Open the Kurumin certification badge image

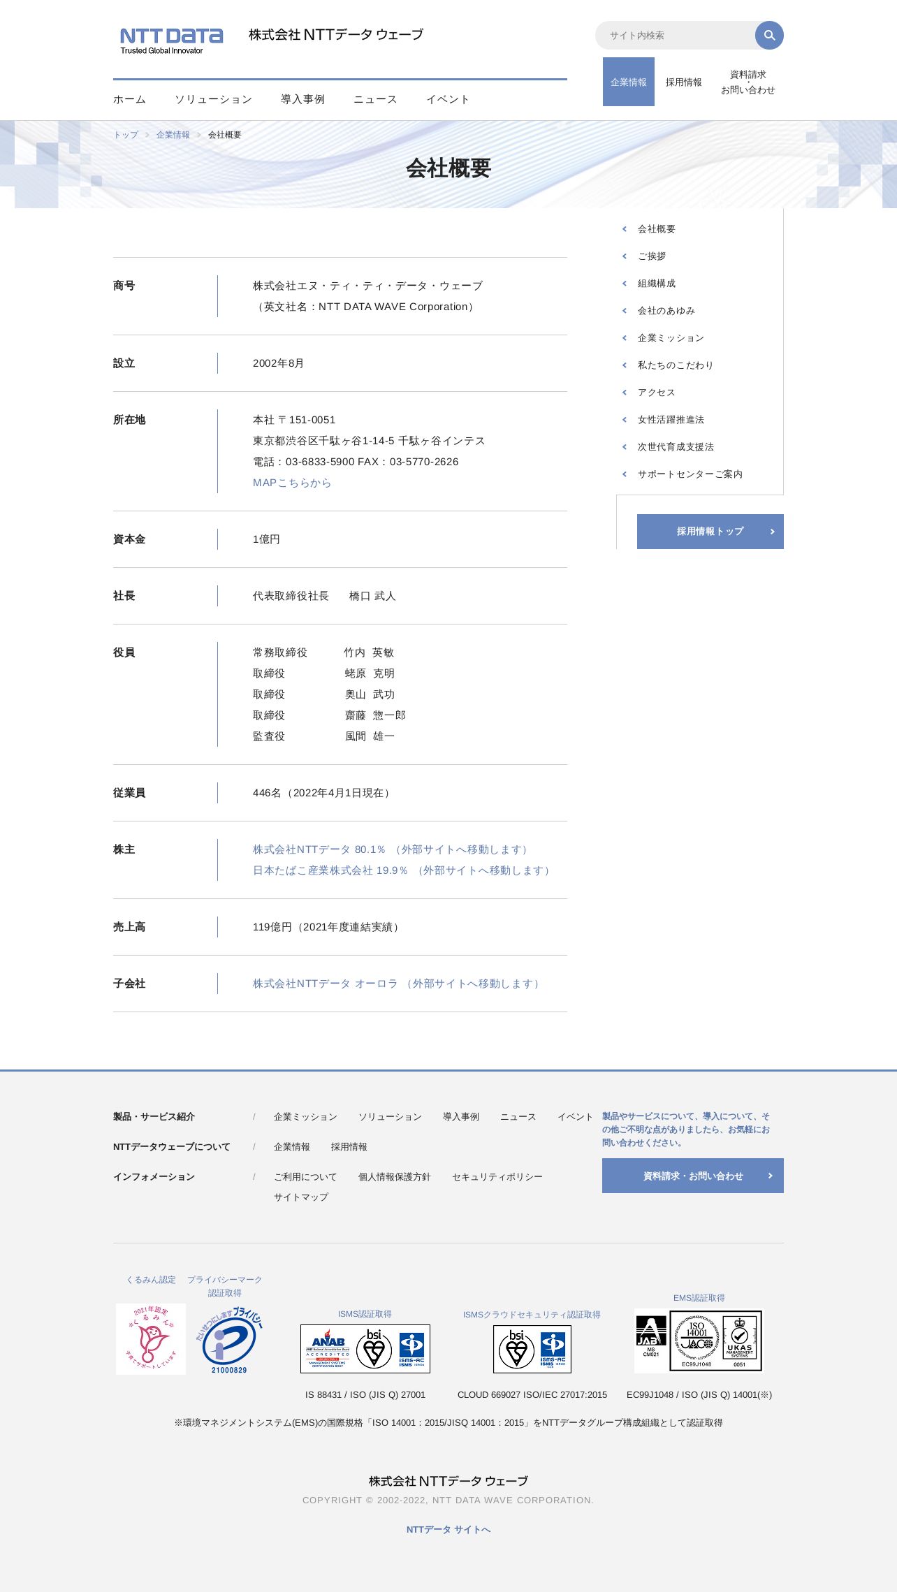point(151,1338)
